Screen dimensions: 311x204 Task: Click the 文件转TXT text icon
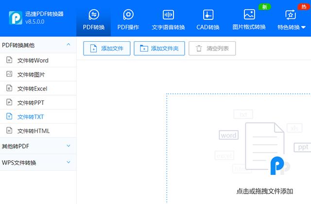9,116
